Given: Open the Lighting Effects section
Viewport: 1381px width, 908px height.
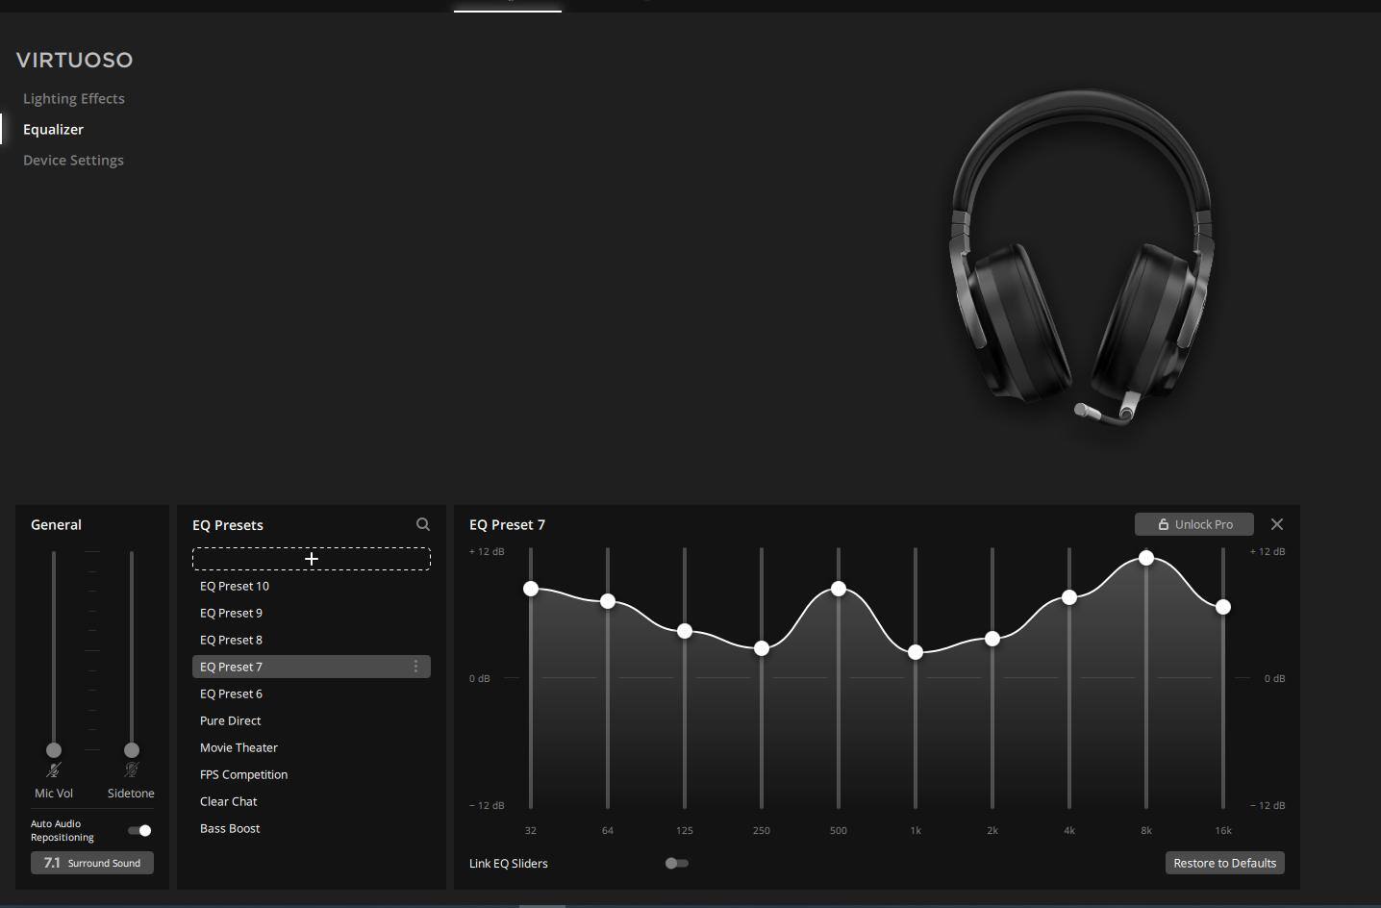Looking at the screenshot, I should 74,98.
